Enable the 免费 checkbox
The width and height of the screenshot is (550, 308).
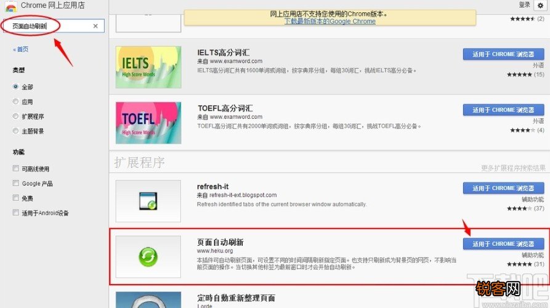point(15,198)
